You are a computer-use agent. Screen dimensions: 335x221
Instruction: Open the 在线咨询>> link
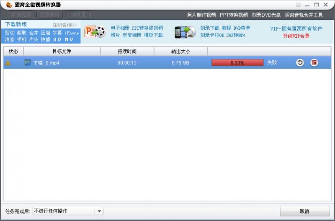coord(64,25)
